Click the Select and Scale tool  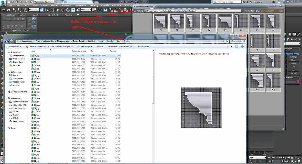tap(73, 10)
